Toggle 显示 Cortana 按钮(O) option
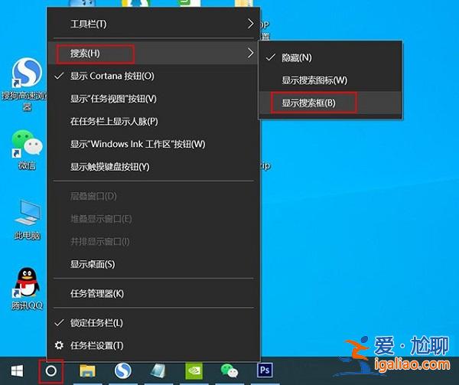This screenshot has width=459, height=385. coord(153,76)
